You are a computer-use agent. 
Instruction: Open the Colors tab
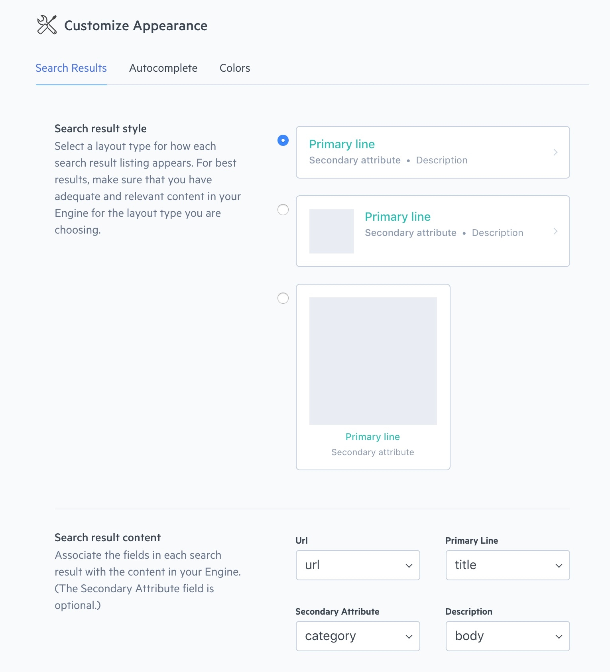pyautogui.click(x=235, y=68)
